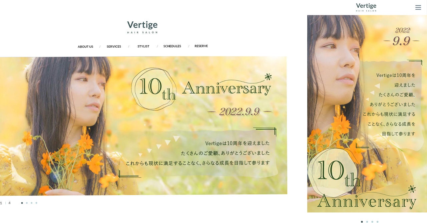Select second slide dot under desktop banner
The width and height of the screenshot is (427, 223).
27,203
